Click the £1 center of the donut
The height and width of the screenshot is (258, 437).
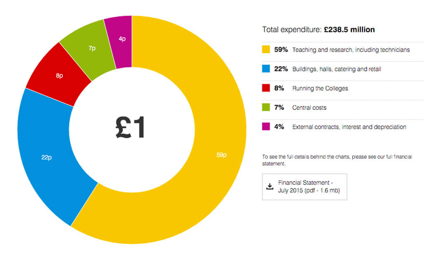pyautogui.click(x=131, y=129)
